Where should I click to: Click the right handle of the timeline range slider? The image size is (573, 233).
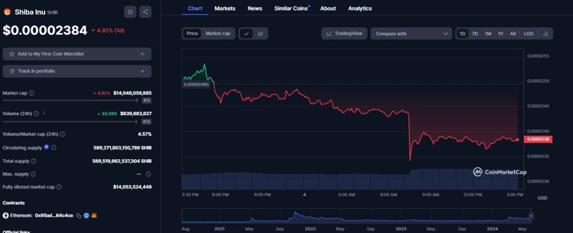(531, 215)
